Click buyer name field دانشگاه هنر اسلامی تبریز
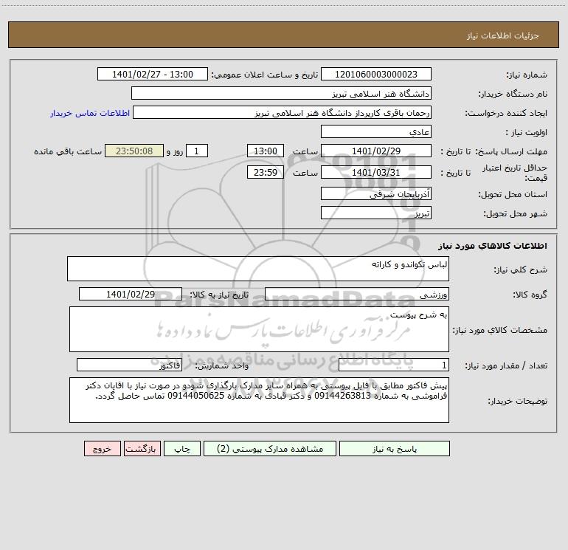 [281, 93]
